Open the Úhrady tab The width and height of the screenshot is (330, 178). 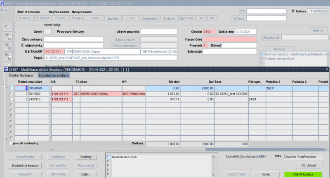click(60, 18)
